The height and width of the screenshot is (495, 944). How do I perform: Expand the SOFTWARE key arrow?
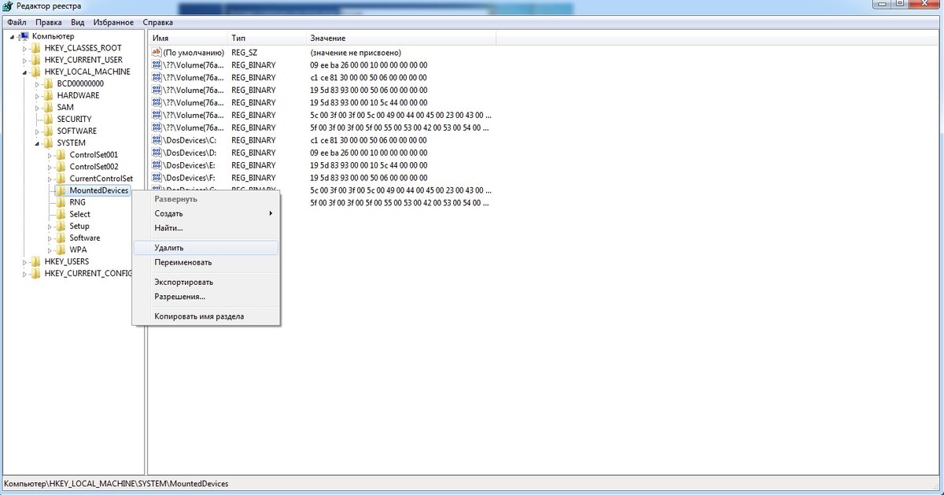pos(38,131)
